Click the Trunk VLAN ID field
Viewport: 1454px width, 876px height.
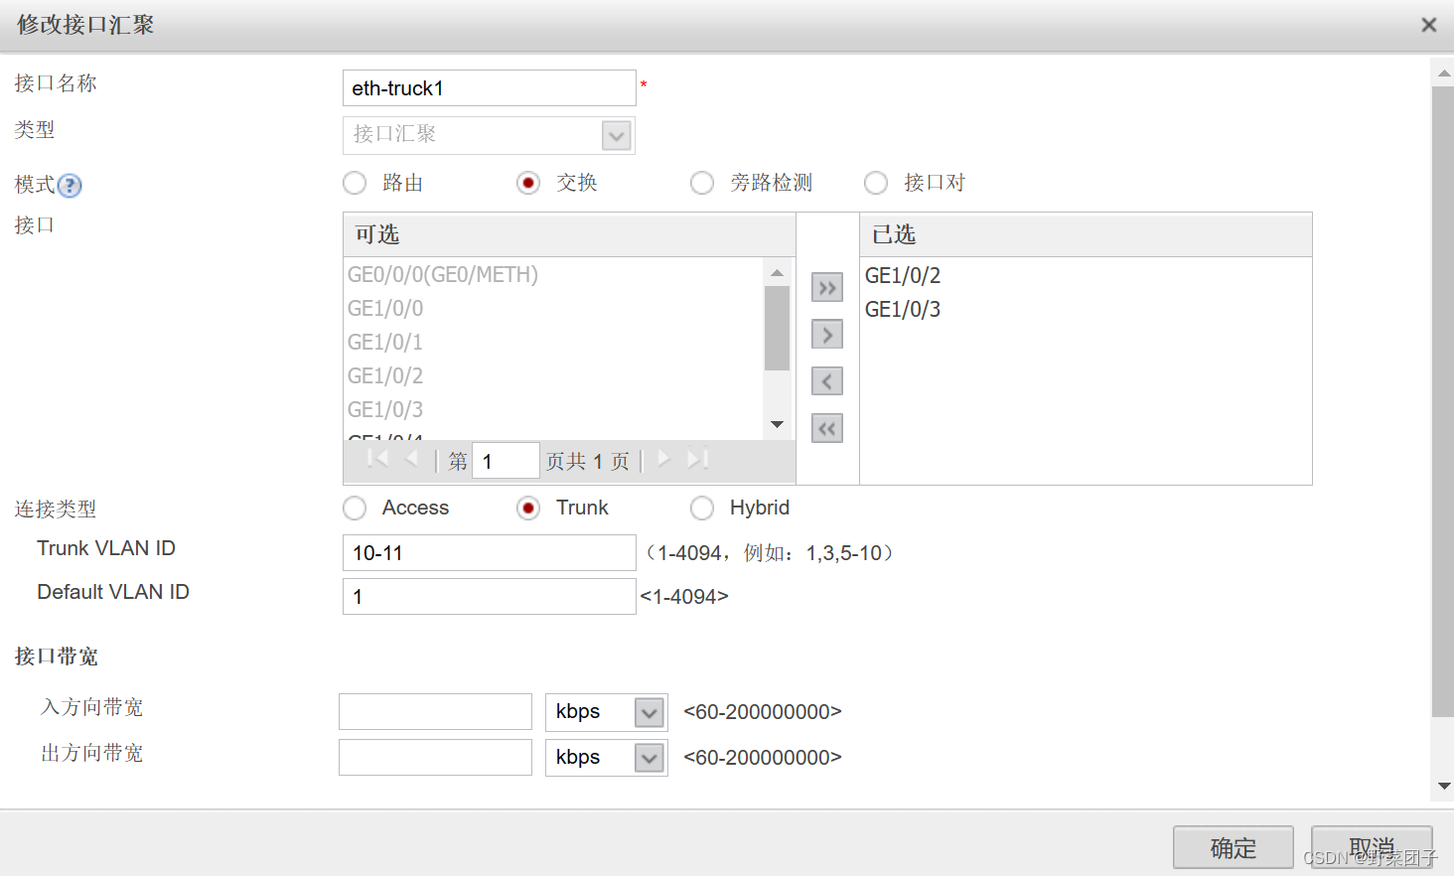coord(490,553)
